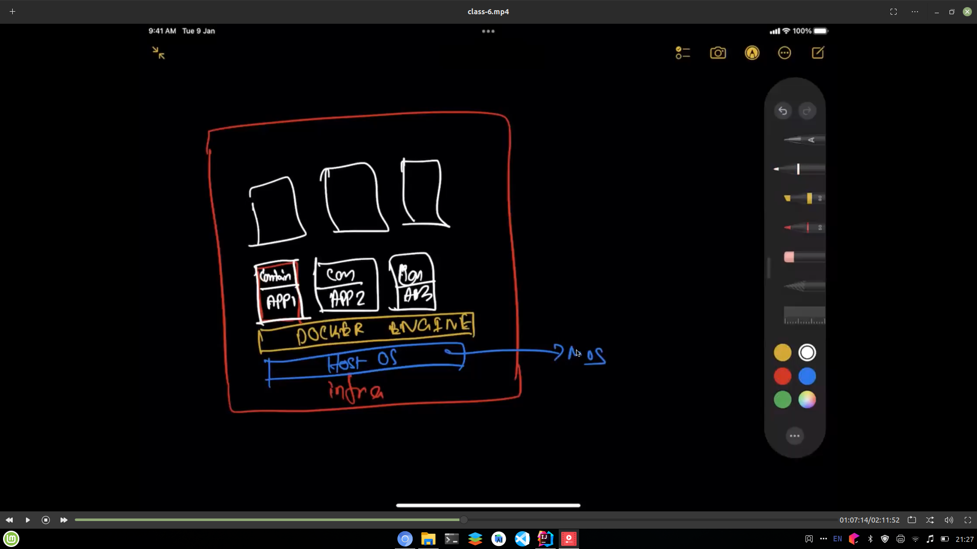Launch the Terminal from taskbar

[x=451, y=539]
